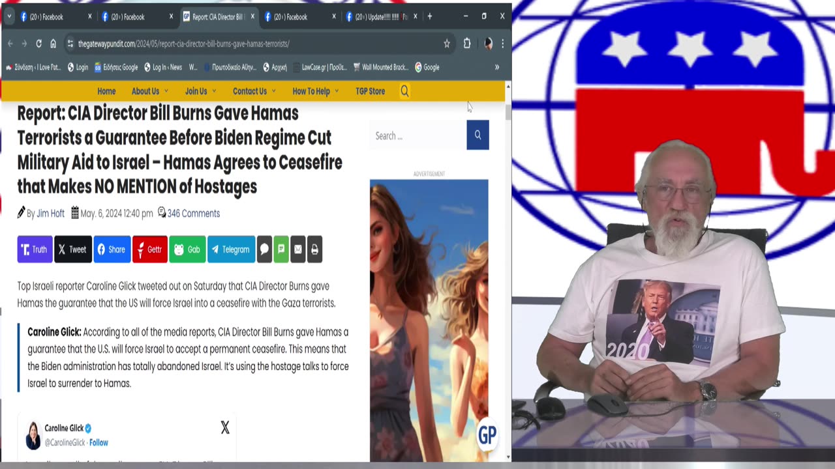
Task: Bookmark this page with the star icon
Action: click(x=447, y=44)
